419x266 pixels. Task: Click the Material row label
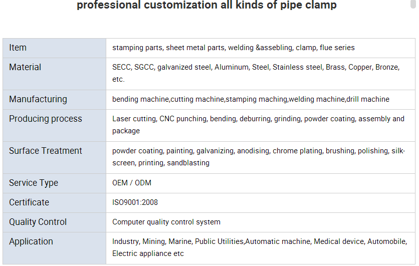[x=25, y=67]
